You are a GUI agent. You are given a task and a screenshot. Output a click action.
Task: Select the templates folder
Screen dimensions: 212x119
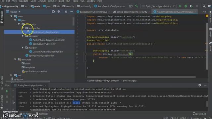coord(30,67)
